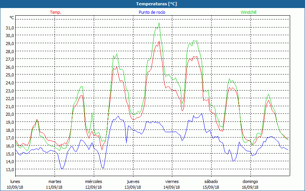
Task: Click the miércoles day label
Action: point(93,181)
